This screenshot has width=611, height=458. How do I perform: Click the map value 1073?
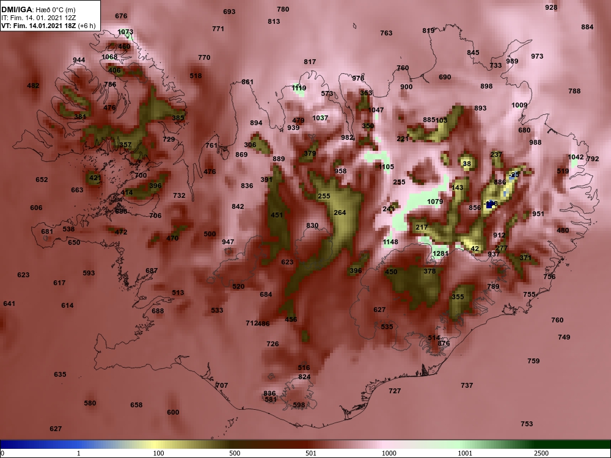pyautogui.click(x=125, y=32)
